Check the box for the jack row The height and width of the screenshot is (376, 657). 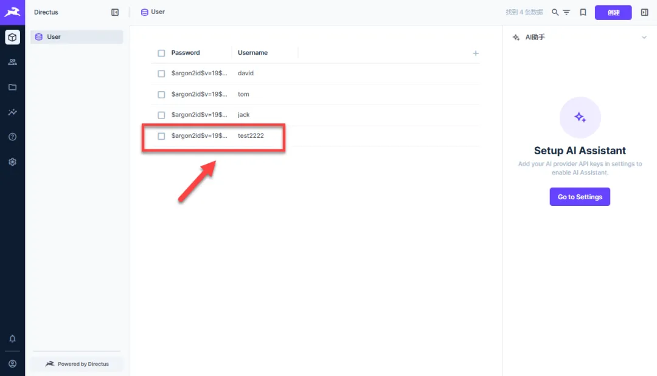coord(161,115)
